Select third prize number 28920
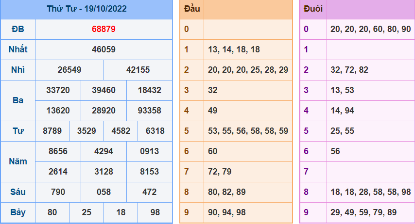 (104, 111)
